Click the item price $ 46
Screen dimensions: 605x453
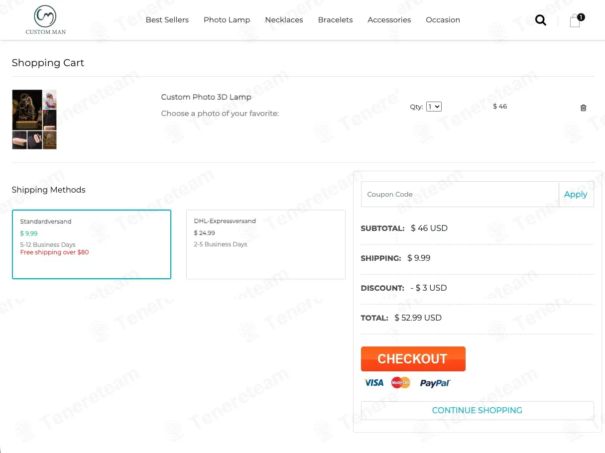(500, 107)
